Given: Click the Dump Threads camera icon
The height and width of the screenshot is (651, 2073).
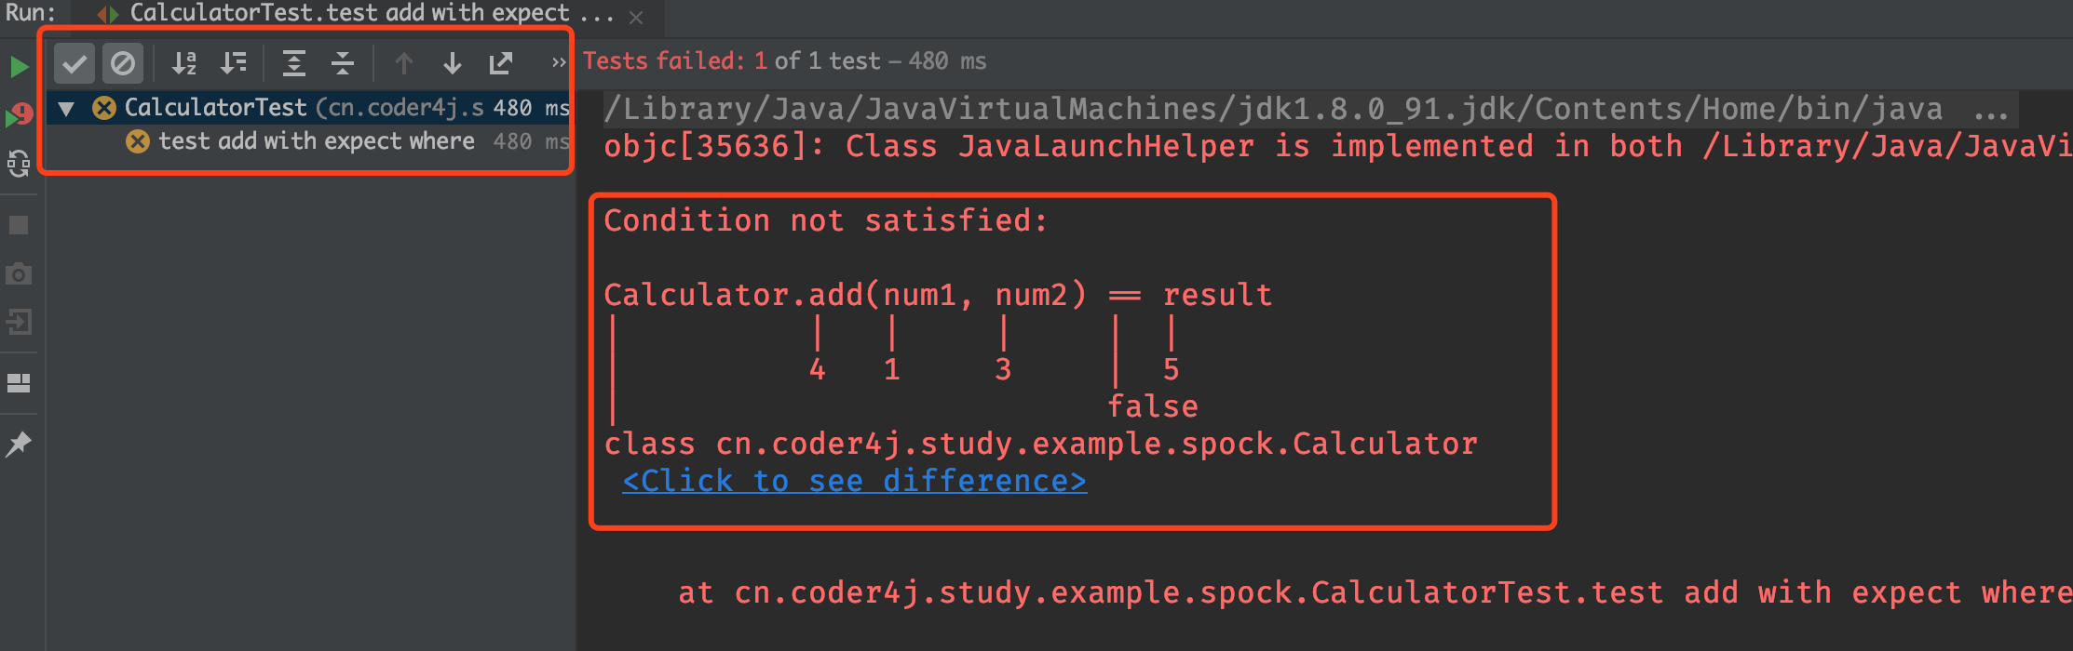Looking at the screenshot, I should click(19, 274).
